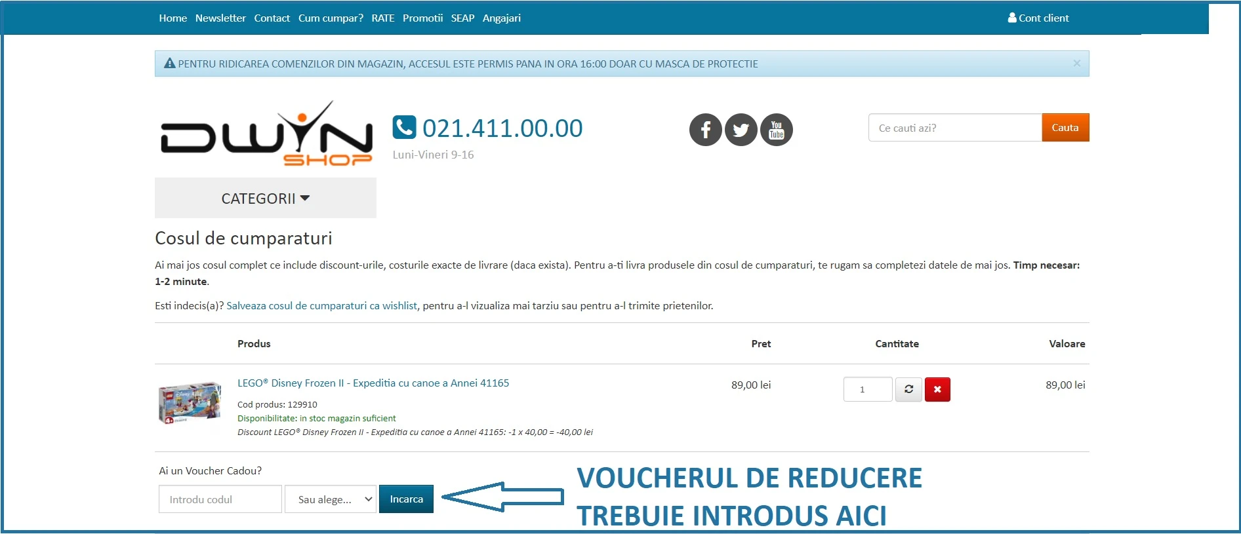
Task: Open the Facebook page icon
Action: coord(705,130)
